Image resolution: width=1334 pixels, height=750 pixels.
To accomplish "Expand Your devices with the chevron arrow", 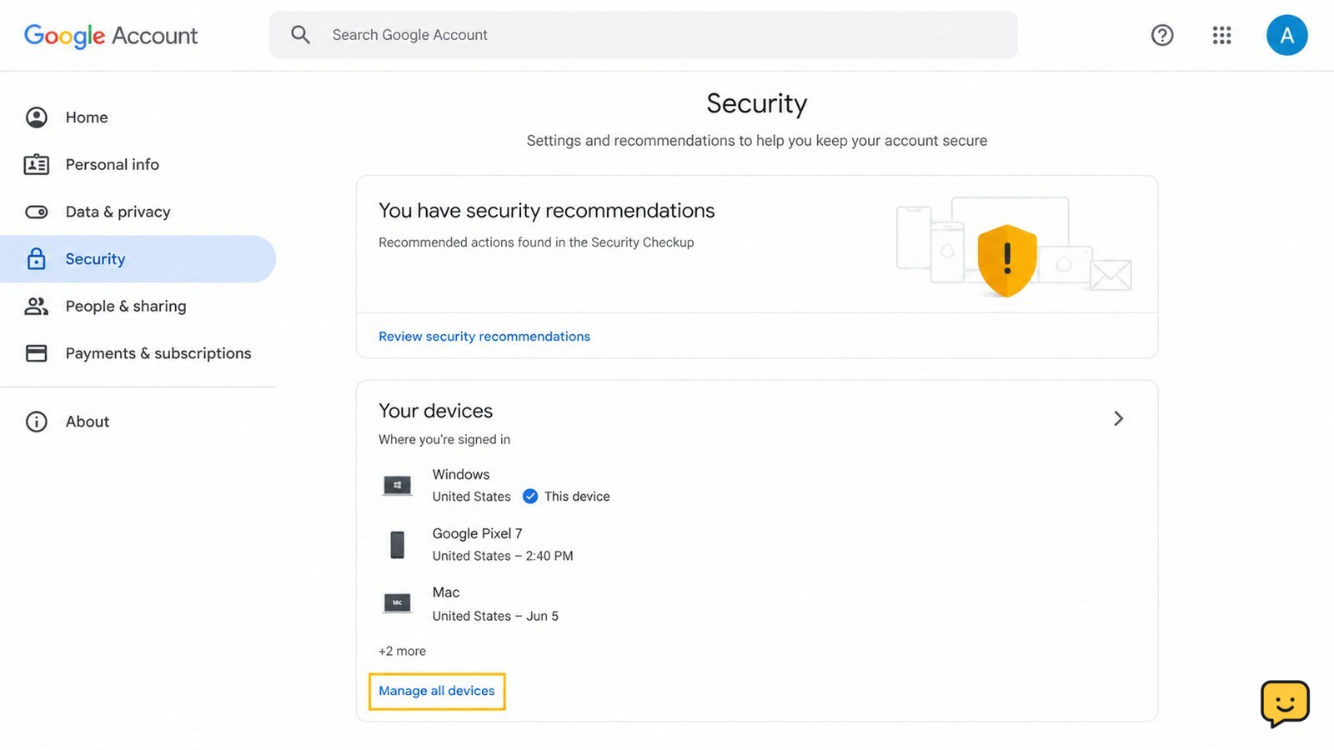I will point(1119,418).
